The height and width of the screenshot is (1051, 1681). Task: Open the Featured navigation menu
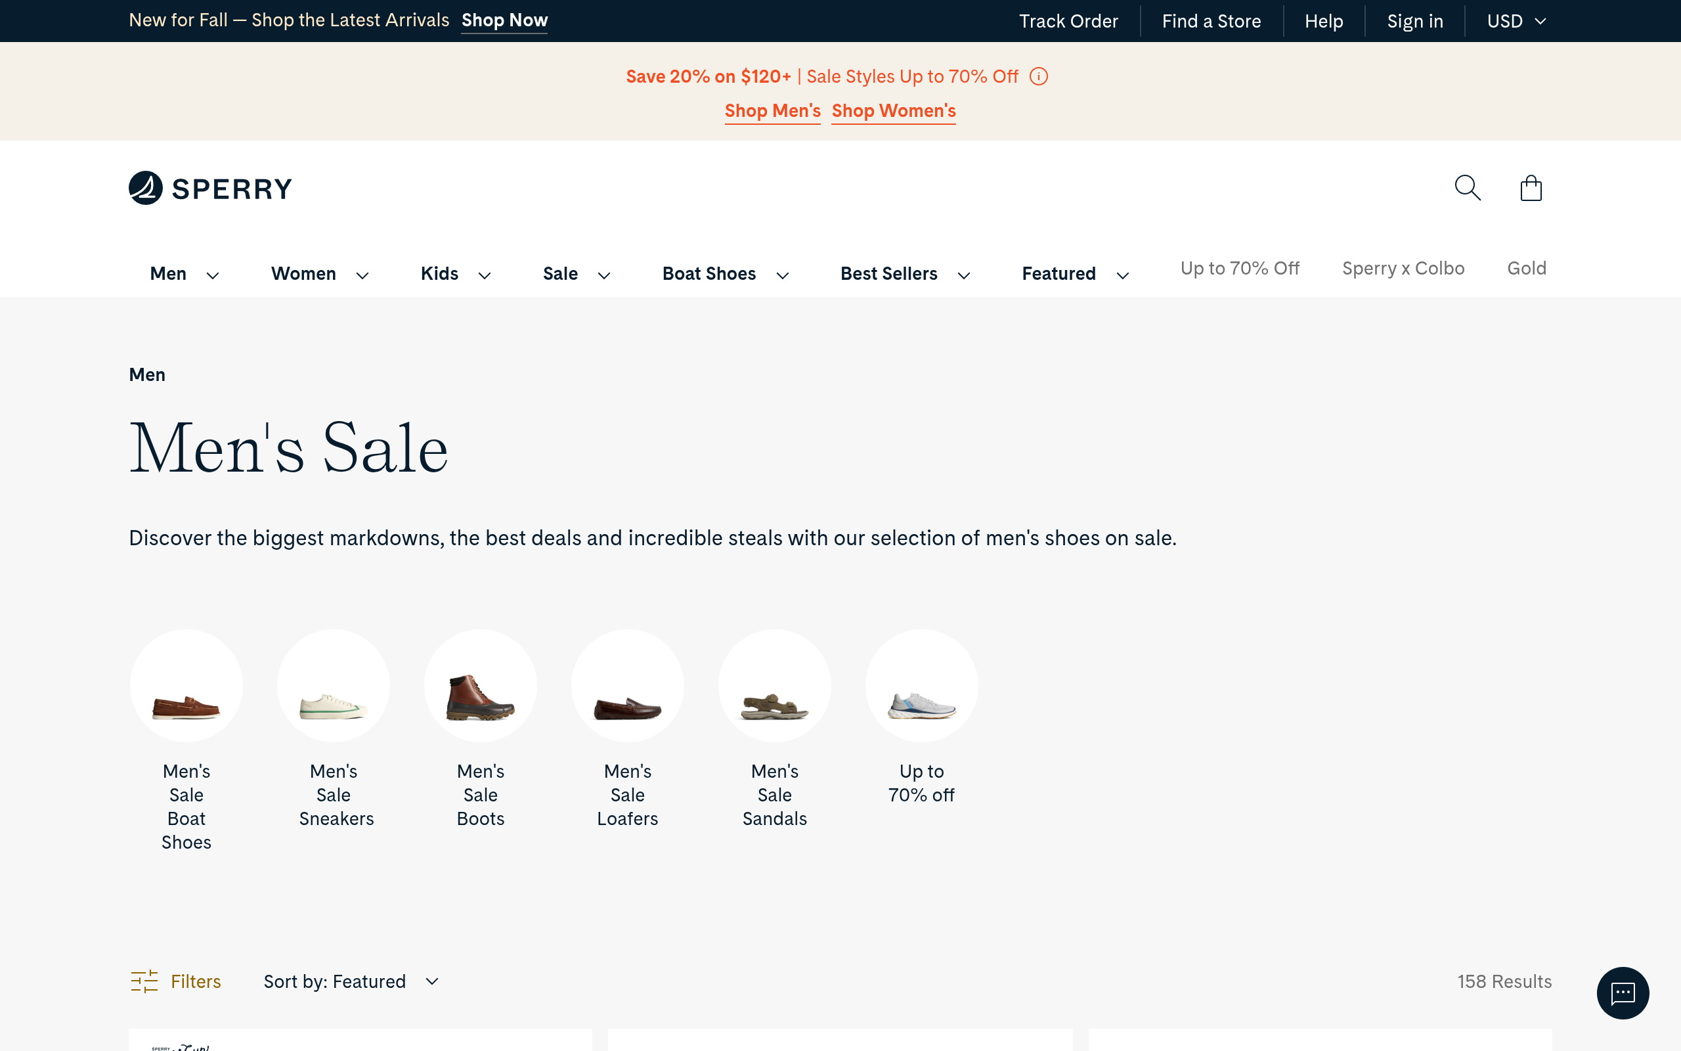click(1059, 274)
